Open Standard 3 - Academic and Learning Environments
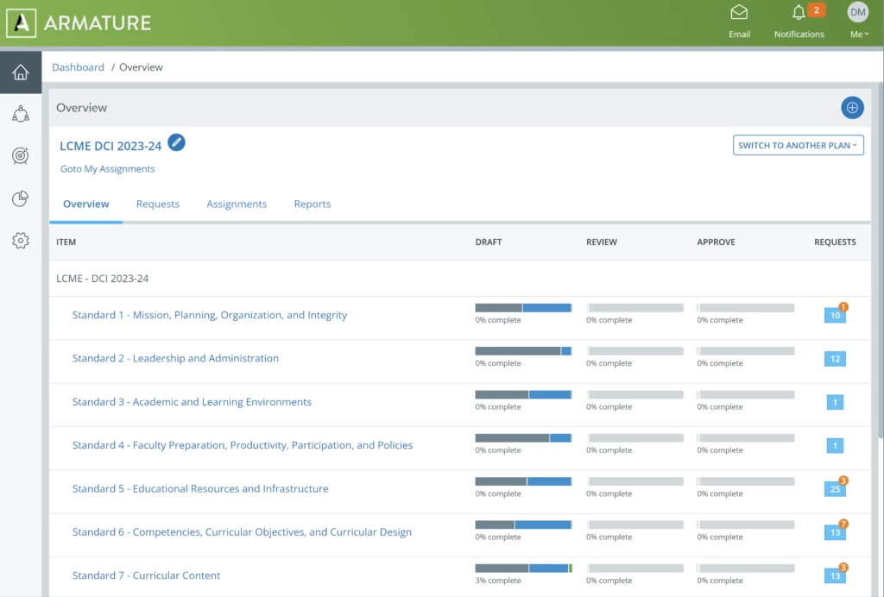The width and height of the screenshot is (884, 597). tap(192, 401)
